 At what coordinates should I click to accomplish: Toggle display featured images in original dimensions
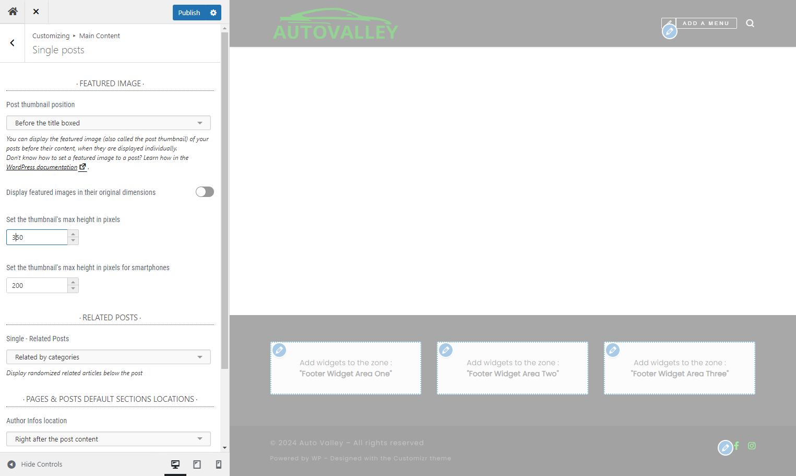tap(205, 192)
